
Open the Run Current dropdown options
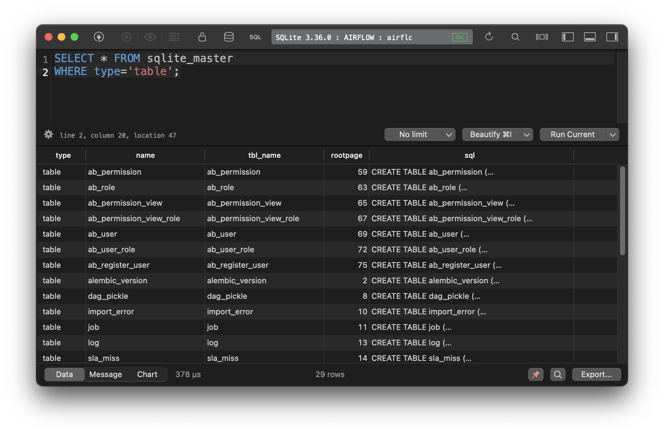tap(613, 135)
